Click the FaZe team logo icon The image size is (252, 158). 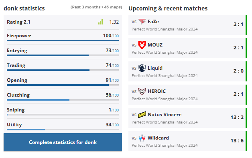click(x=142, y=22)
